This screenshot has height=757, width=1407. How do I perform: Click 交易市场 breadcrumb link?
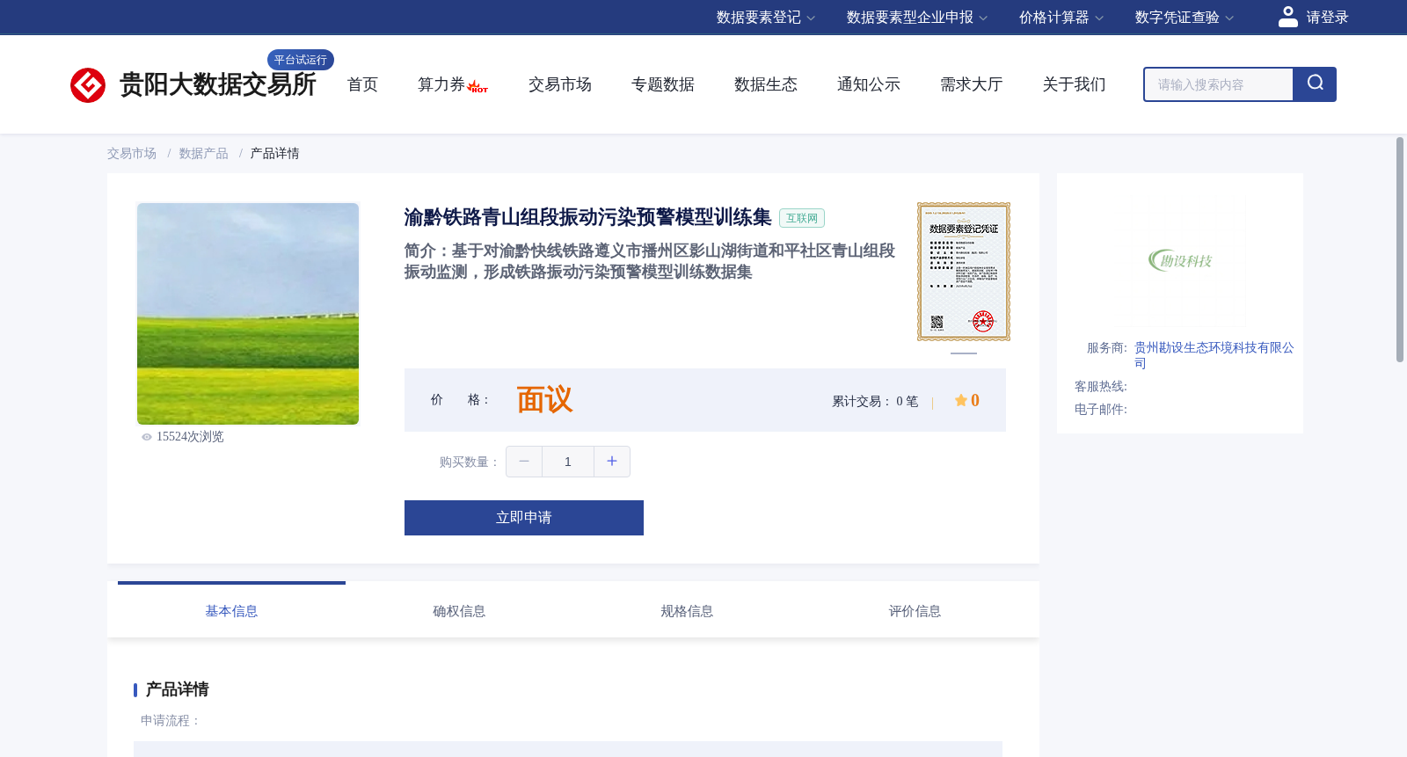click(132, 154)
